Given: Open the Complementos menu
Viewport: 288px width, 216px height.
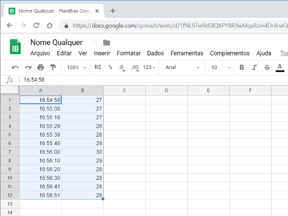Looking at the screenshot, I should pyautogui.click(x=230, y=53).
